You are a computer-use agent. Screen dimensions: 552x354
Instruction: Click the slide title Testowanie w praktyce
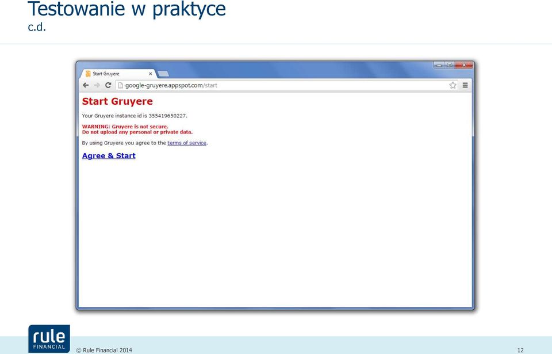(126, 9)
